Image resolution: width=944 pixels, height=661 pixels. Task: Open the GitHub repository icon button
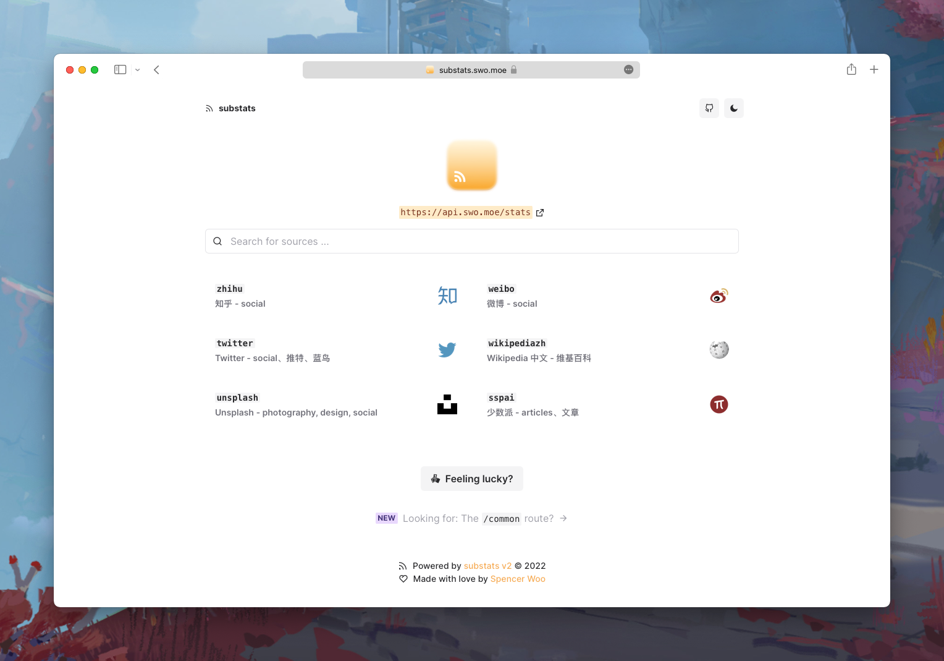[x=709, y=108]
